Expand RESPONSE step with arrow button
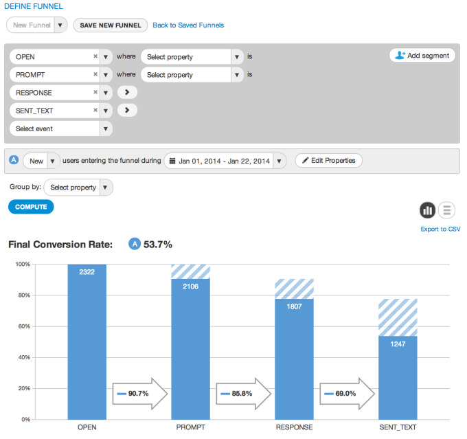 [127, 93]
